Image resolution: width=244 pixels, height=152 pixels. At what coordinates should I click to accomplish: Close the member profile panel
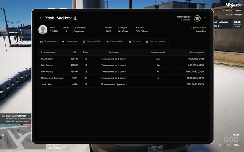point(205,18)
